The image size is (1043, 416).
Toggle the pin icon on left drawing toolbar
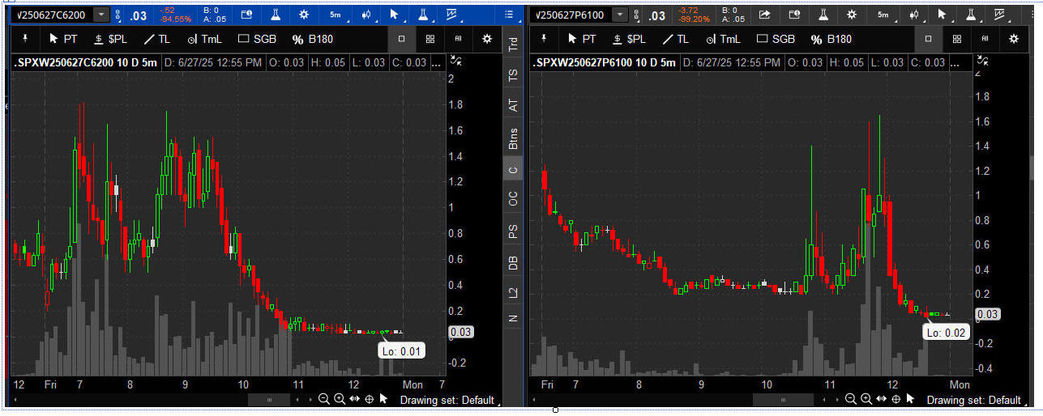pos(24,38)
